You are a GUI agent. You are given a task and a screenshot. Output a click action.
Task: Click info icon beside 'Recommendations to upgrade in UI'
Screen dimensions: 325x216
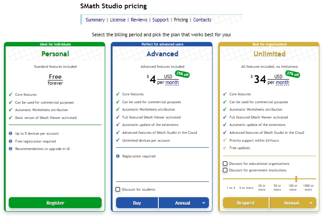pos(10,149)
